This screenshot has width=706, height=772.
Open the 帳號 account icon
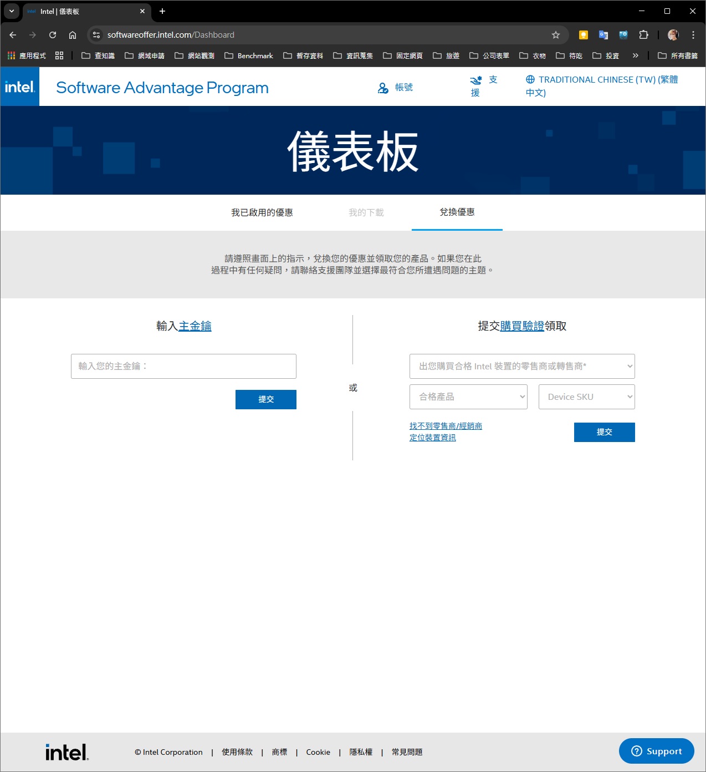click(383, 88)
